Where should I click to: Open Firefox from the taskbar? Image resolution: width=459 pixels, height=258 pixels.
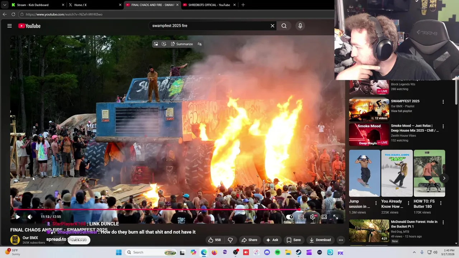214,252
